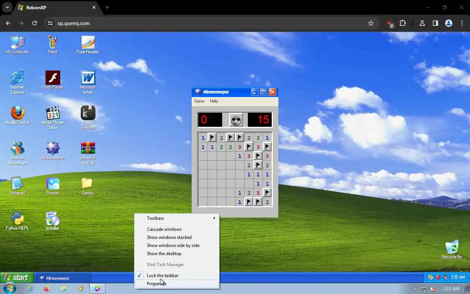
Task: Select the Flash Player desktop icon
Action: pyautogui.click(x=53, y=80)
